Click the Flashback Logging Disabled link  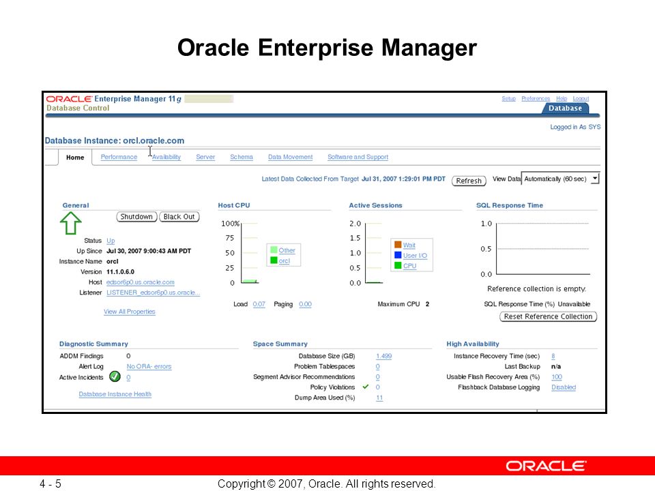[x=564, y=387]
